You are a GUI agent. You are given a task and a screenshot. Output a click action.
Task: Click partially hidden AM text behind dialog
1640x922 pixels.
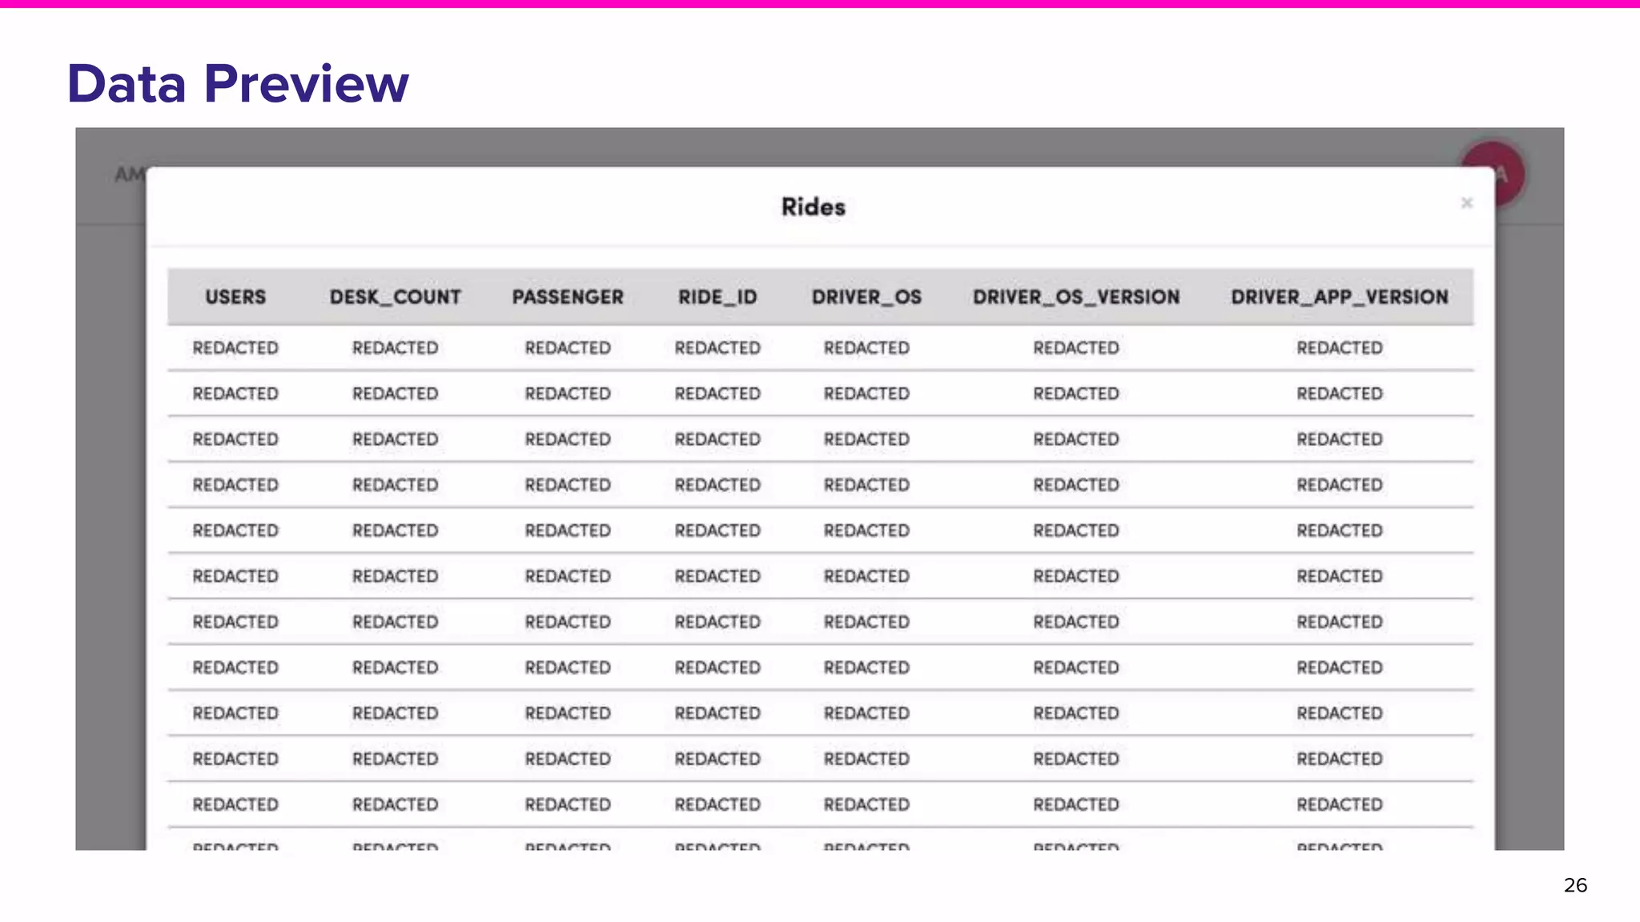(x=128, y=174)
